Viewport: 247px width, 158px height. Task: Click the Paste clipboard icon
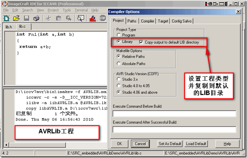(59, 18)
